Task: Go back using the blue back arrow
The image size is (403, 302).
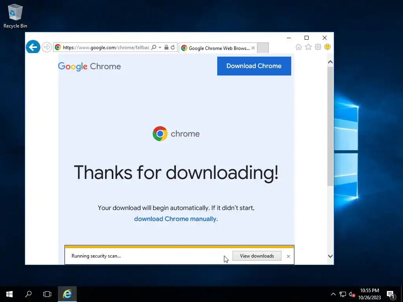Action: (x=33, y=47)
